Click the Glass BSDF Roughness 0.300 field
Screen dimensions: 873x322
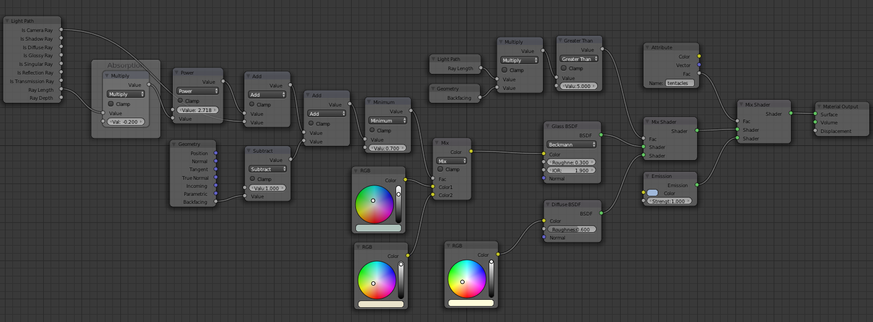coord(571,163)
